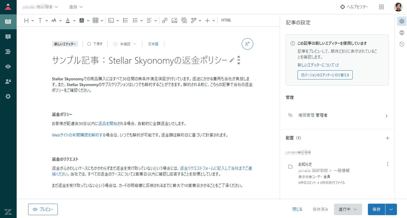Click the pencil icon beside article title
Image resolution: width=407 pixels, height=218 pixels.
[232, 60]
